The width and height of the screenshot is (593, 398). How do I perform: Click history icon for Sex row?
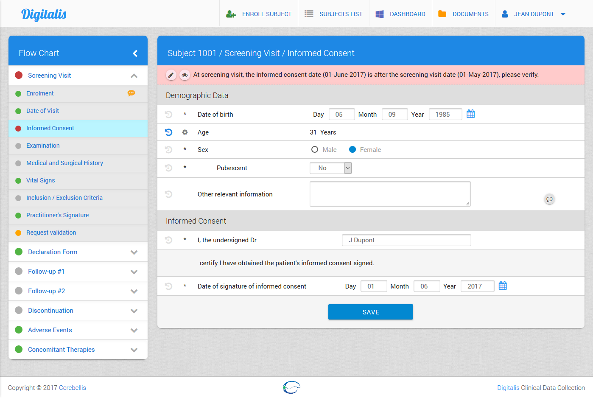click(168, 150)
